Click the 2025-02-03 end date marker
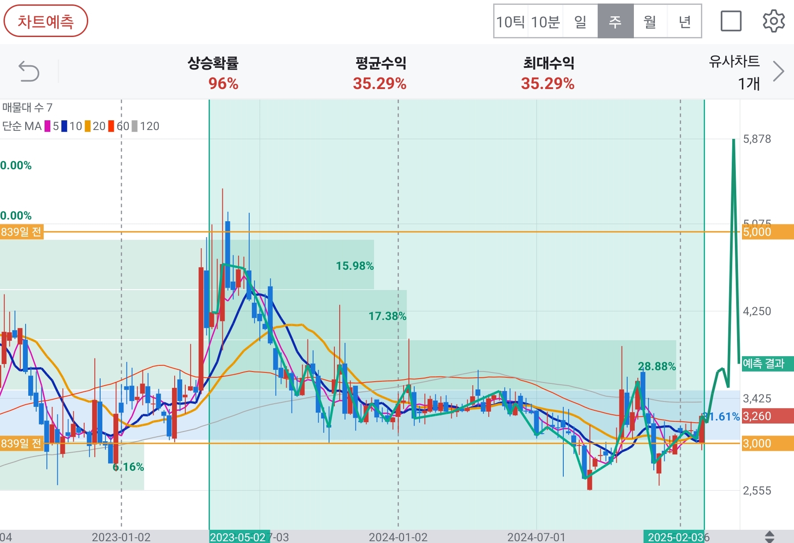This screenshot has width=794, height=543. (x=674, y=537)
